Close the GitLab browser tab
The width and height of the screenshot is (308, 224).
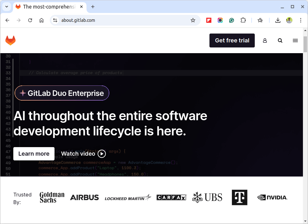81,7
